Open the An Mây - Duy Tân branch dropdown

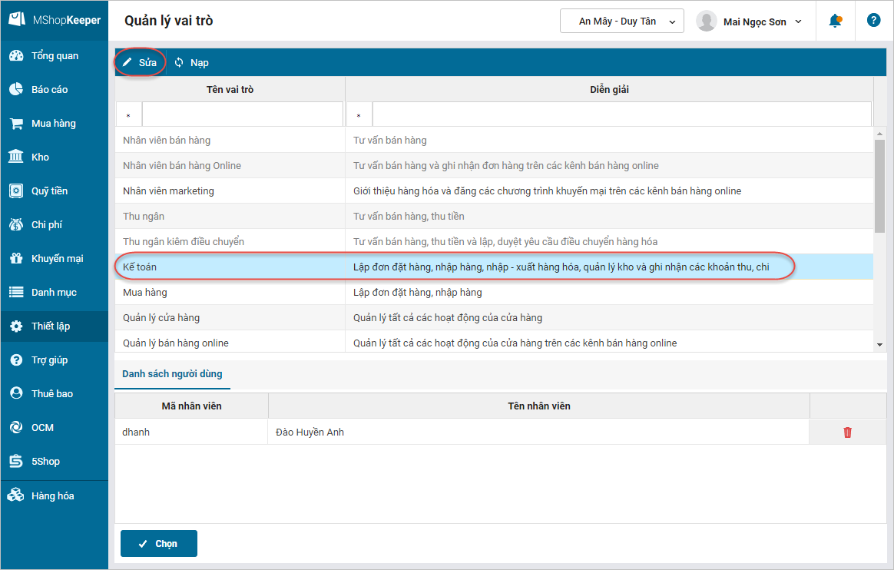coord(622,21)
